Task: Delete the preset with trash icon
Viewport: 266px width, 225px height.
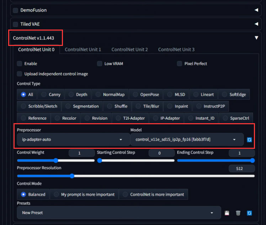Action: (x=238, y=213)
